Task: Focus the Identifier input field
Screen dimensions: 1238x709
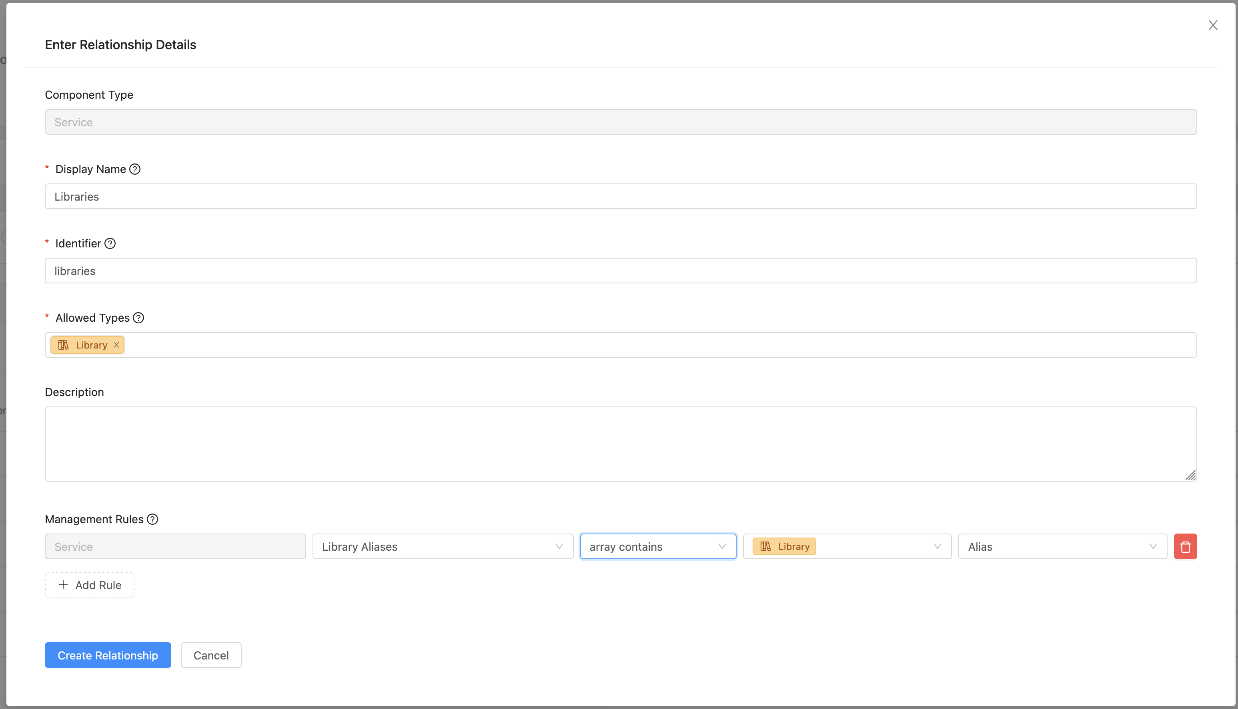Action: tap(621, 271)
